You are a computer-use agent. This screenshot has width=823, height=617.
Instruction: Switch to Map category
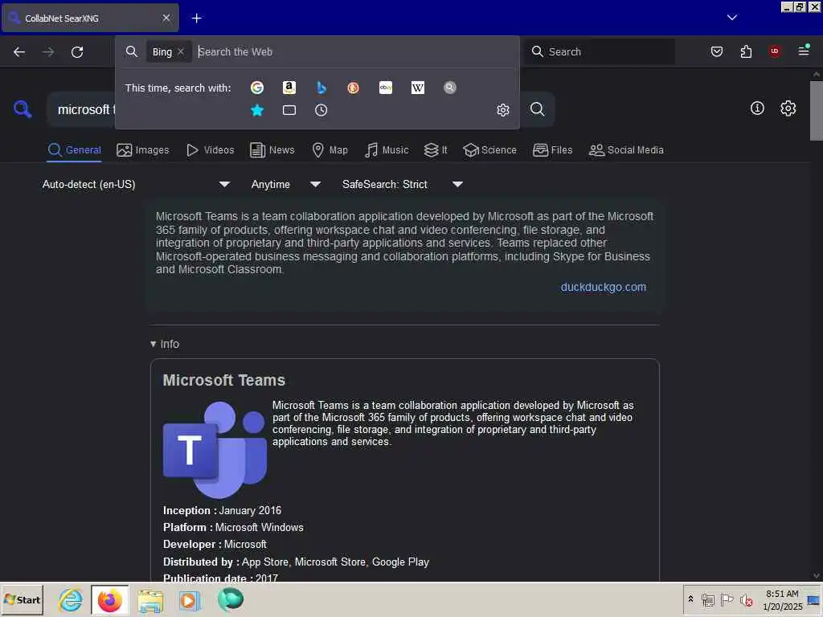[330, 150]
